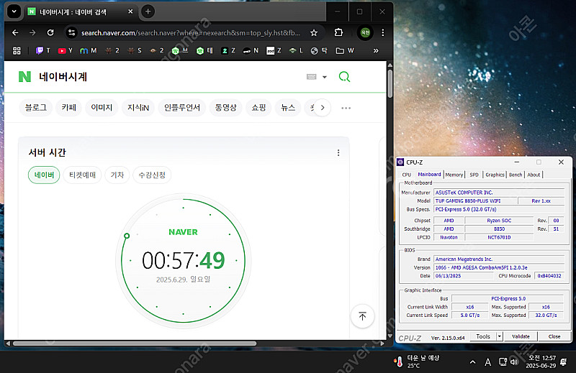Screen dimensions: 576x373
Task: Switch to the SPD tab in CPU-Z
Action: click(x=474, y=175)
